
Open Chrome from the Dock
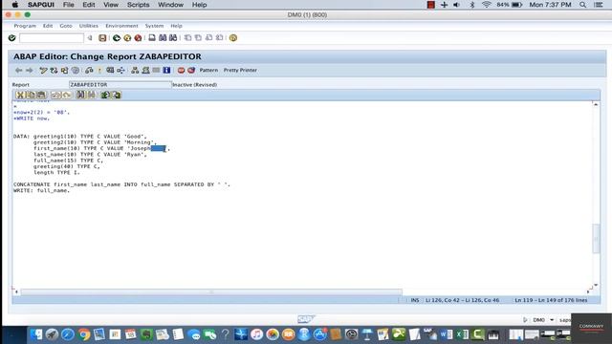83,334
